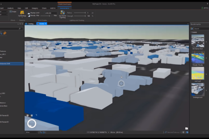The width and height of the screenshot is (209, 139).
Task: Expand arrow beside AO Demo Start bookmark
Action: [x=206, y=42]
